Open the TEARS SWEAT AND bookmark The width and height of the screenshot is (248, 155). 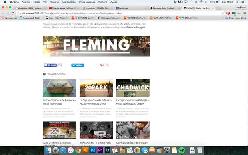135,18
